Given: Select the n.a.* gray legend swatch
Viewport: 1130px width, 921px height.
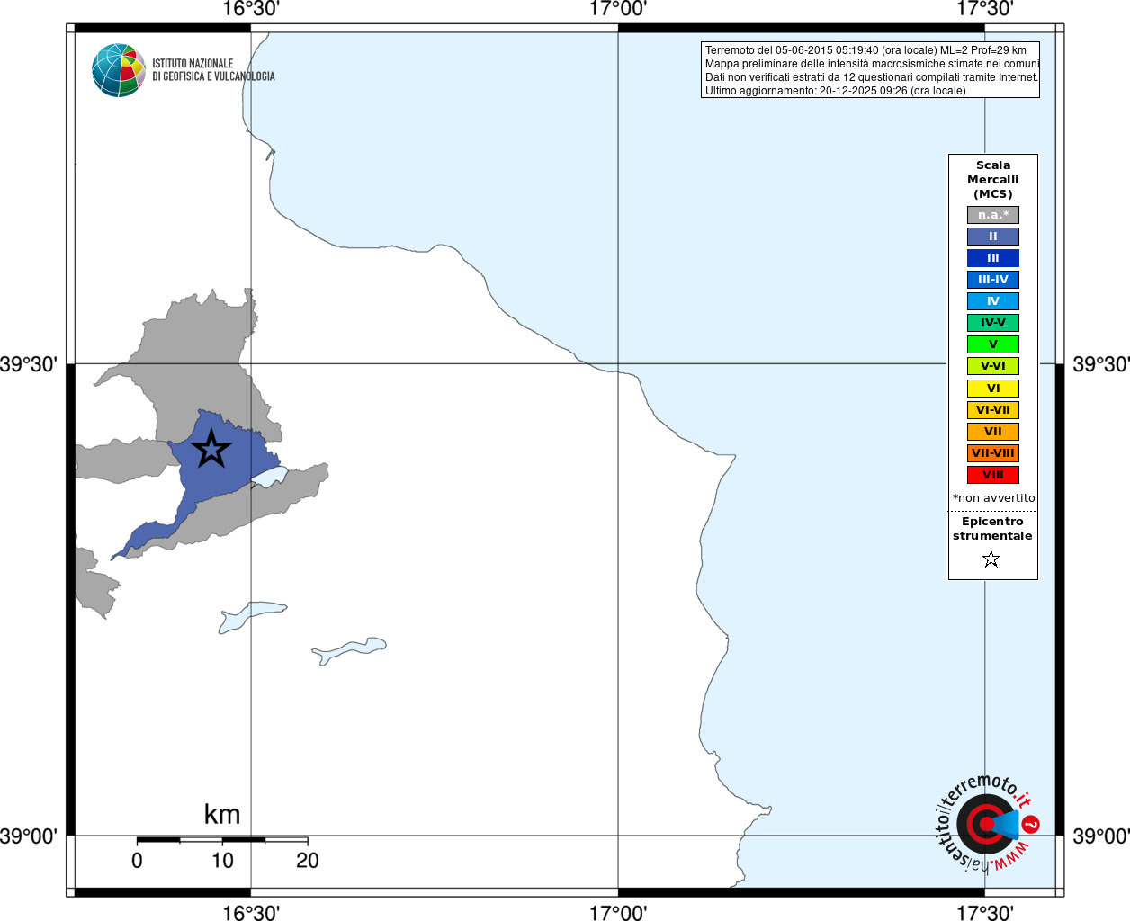Looking at the screenshot, I should click(993, 215).
